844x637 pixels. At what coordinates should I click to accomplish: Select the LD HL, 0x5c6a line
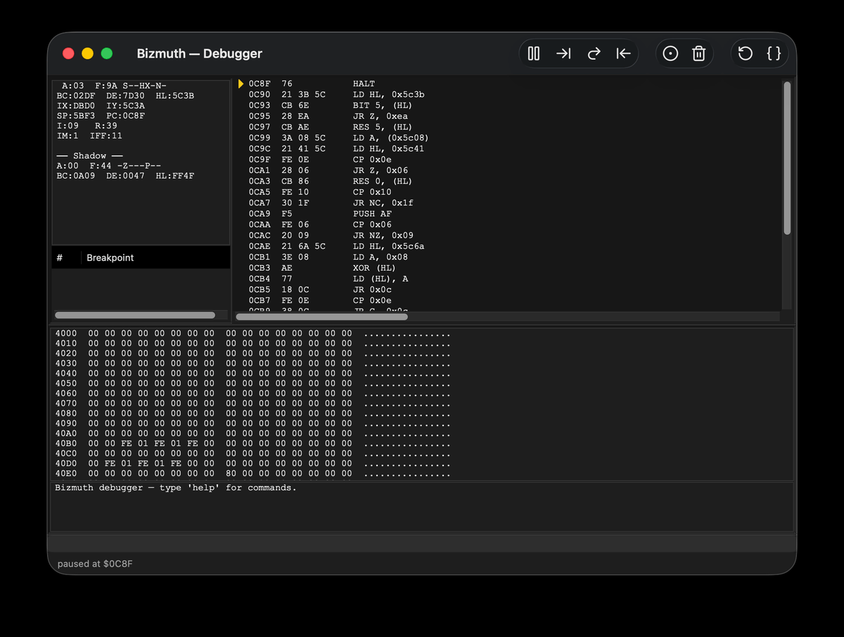point(336,246)
